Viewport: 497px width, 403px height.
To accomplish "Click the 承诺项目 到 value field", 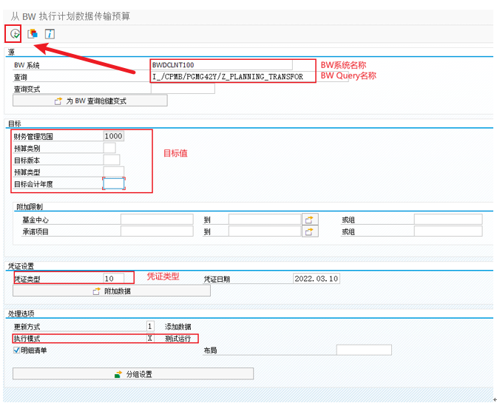I will [x=265, y=231].
